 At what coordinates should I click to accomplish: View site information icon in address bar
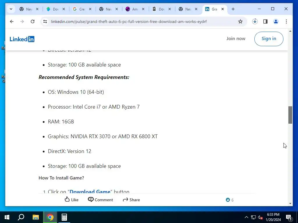pyautogui.click(x=45, y=21)
